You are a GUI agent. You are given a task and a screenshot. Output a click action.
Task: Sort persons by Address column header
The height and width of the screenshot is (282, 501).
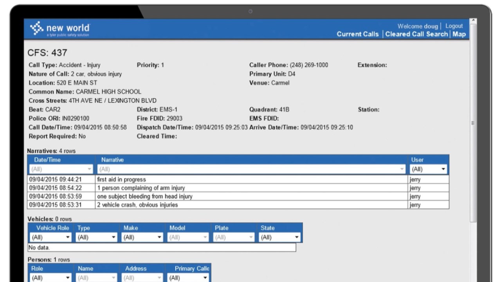pyautogui.click(x=136, y=269)
